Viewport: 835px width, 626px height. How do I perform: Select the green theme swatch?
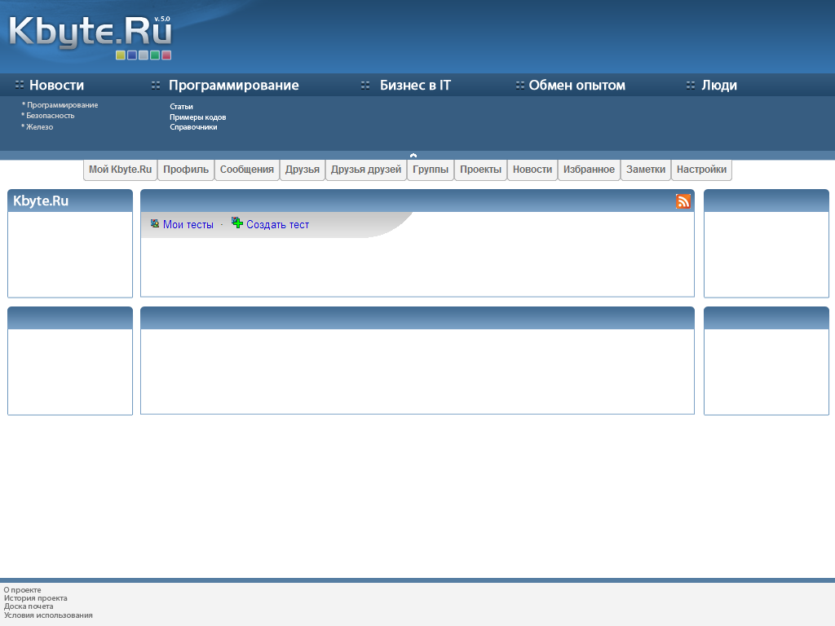(155, 55)
